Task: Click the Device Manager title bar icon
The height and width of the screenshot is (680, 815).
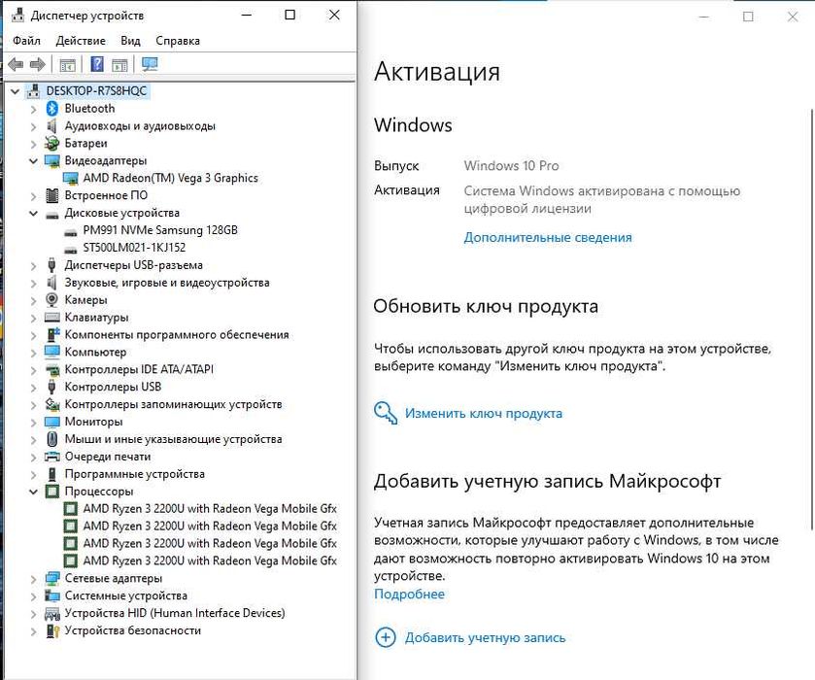Action: tap(17, 16)
